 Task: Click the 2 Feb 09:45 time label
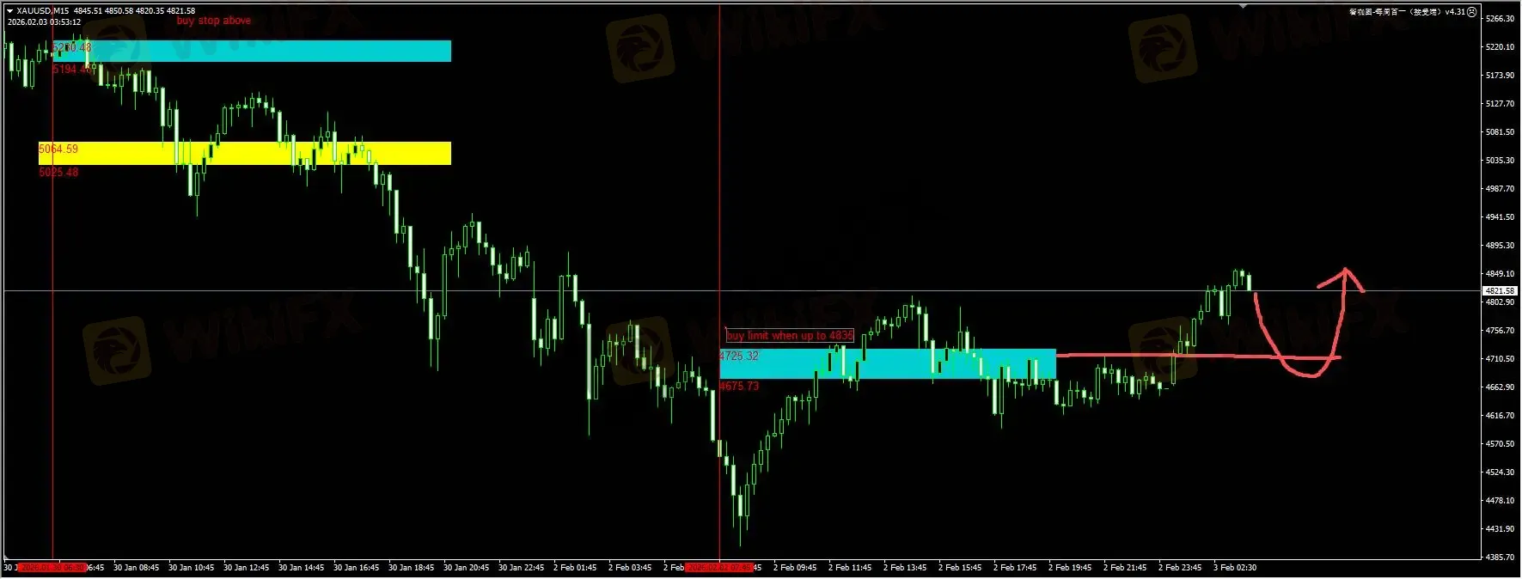pyautogui.click(x=795, y=568)
